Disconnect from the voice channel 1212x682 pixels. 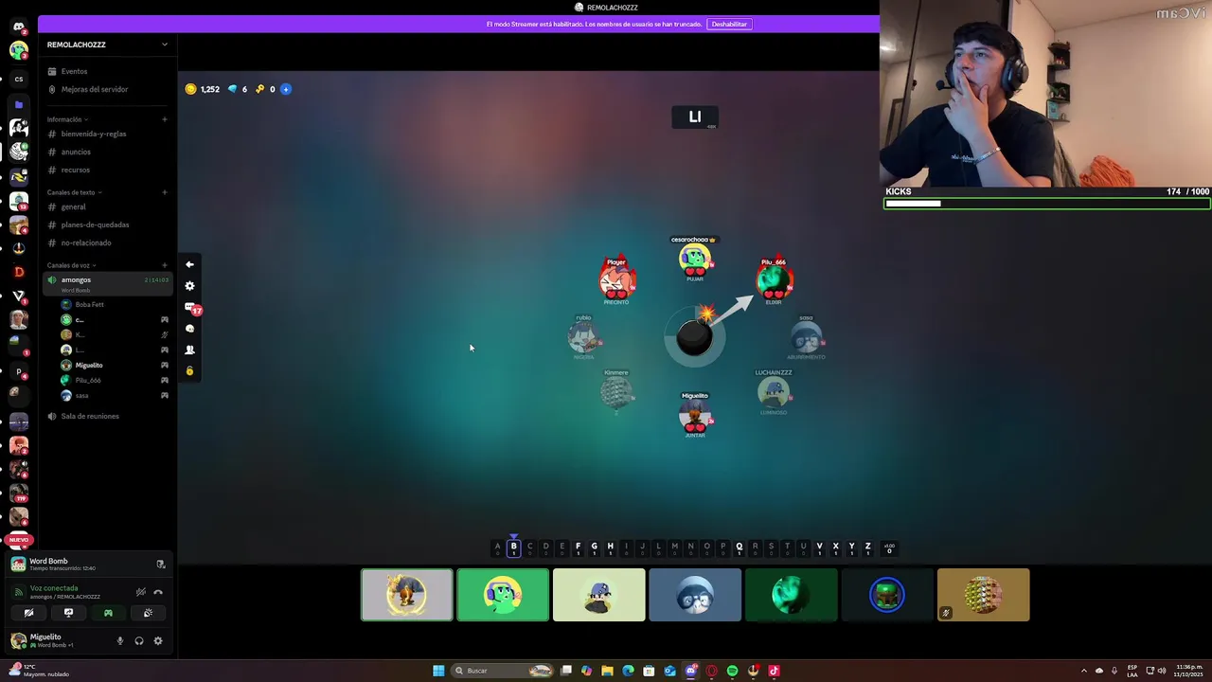(158, 592)
